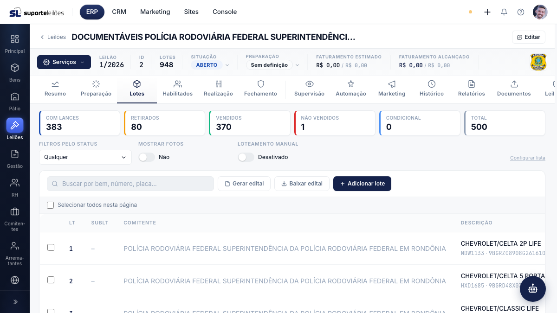Viewport: 557px width, 313px height.
Task: Open the RH people icon in sidebar
Action: tap(15, 183)
